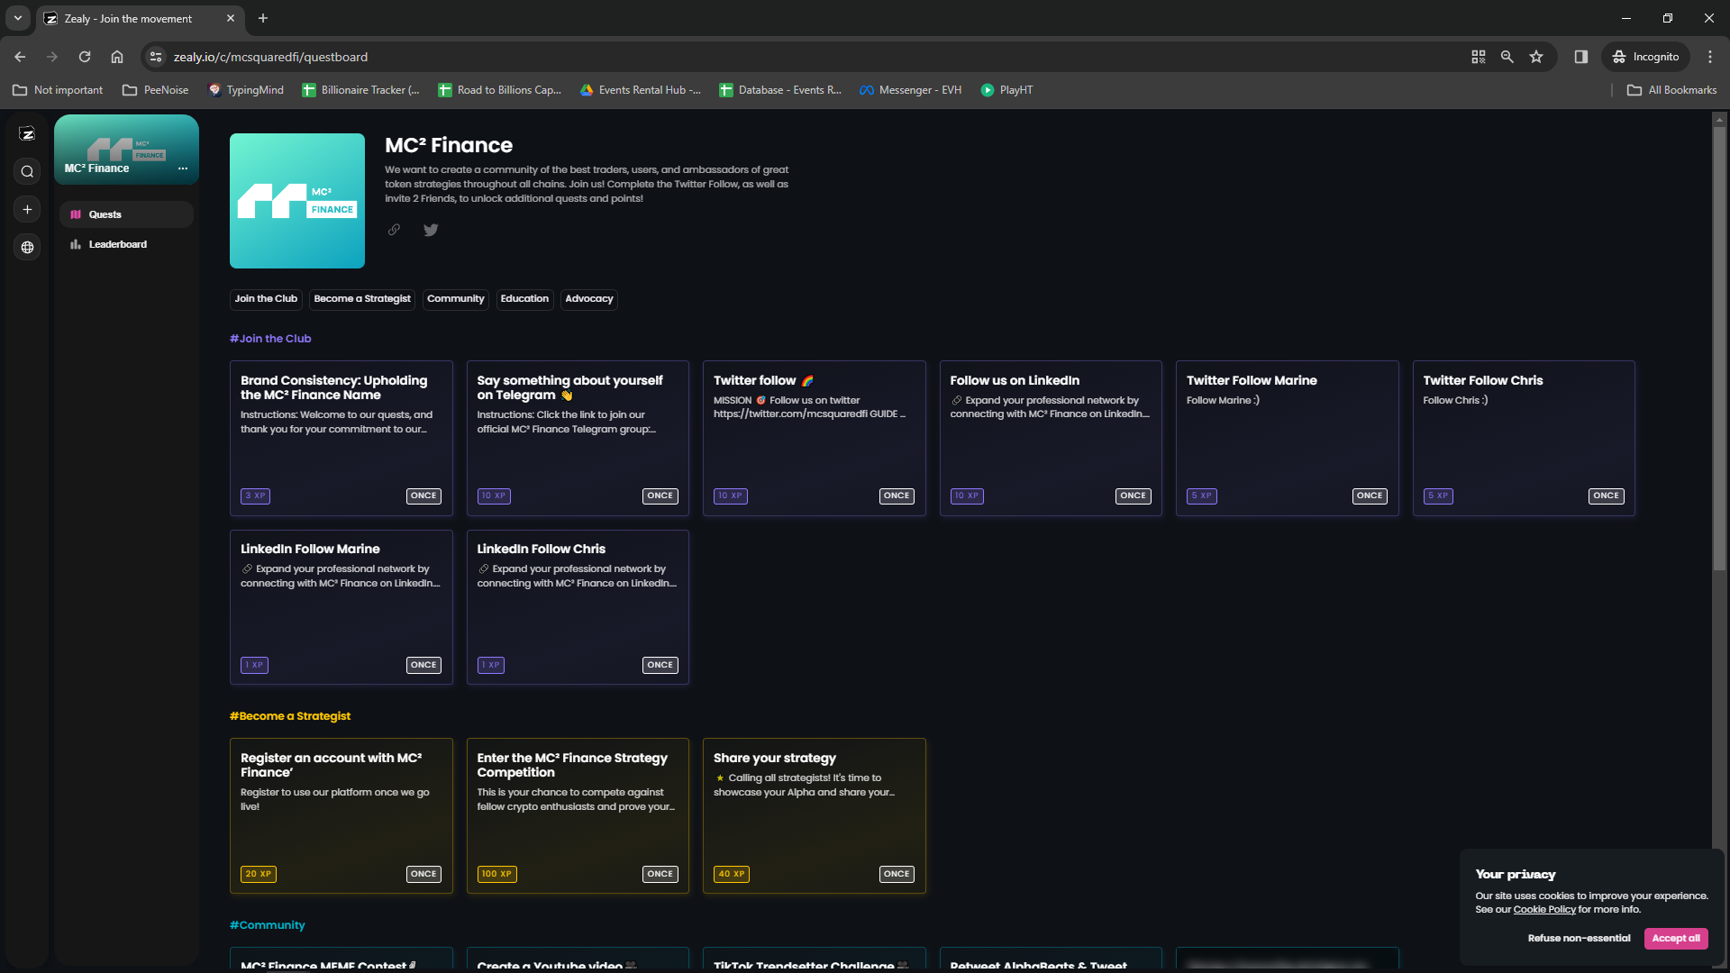
Task: Open Follow us on LinkedIn quest
Action: (1051, 438)
